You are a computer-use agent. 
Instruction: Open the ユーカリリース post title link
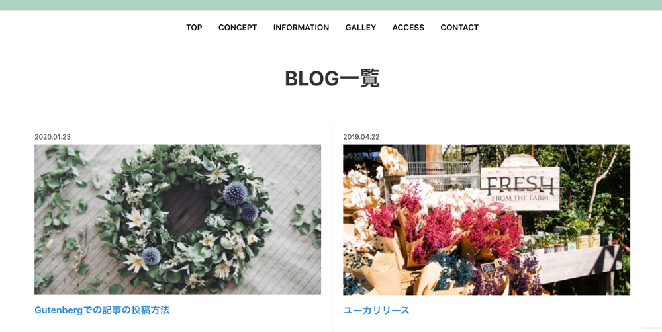[x=376, y=310]
